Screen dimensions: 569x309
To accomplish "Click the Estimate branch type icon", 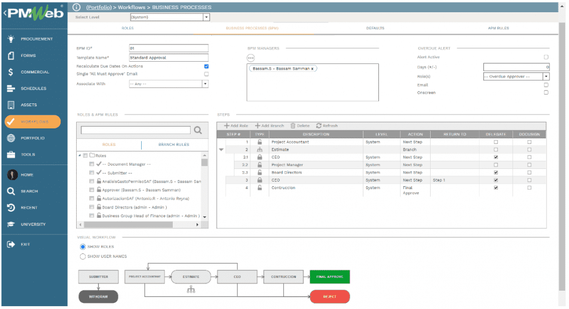I will (259, 149).
